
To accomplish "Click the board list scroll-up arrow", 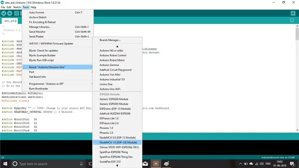I will pos(117,46).
